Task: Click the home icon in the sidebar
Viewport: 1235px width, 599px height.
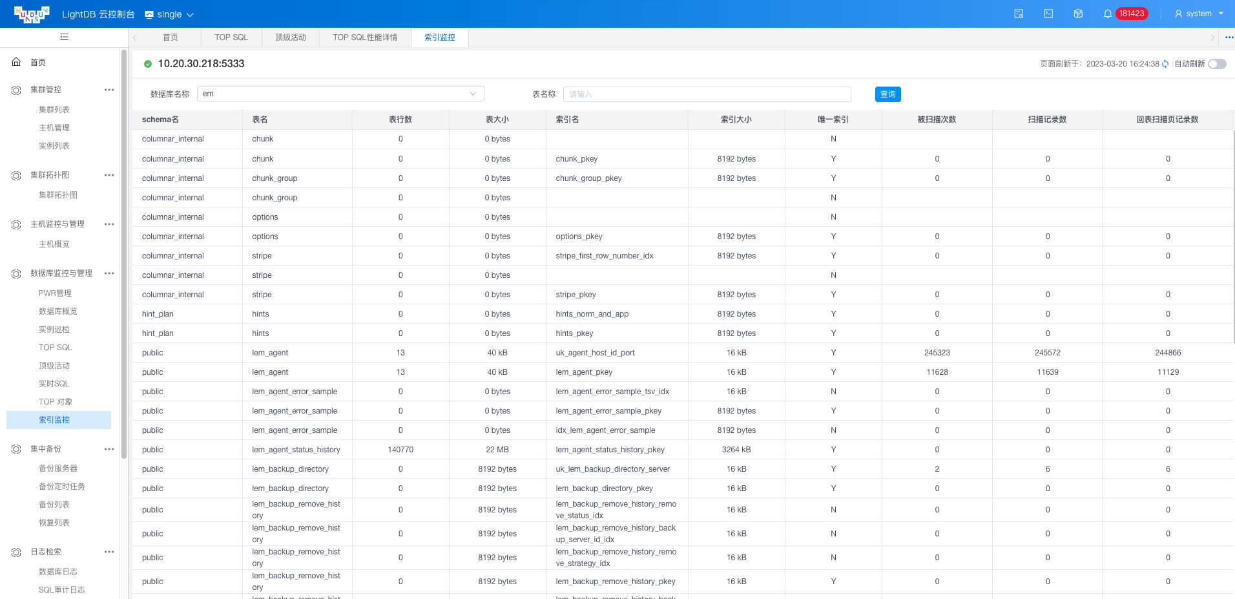Action: coord(16,62)
